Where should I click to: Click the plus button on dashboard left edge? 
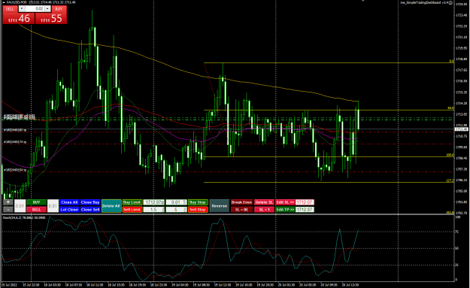[8, 202]
